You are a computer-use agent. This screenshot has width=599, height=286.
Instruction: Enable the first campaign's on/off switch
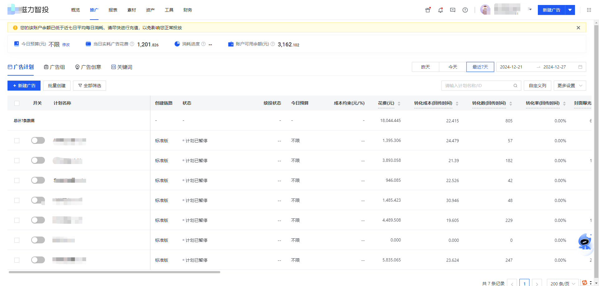38,140
